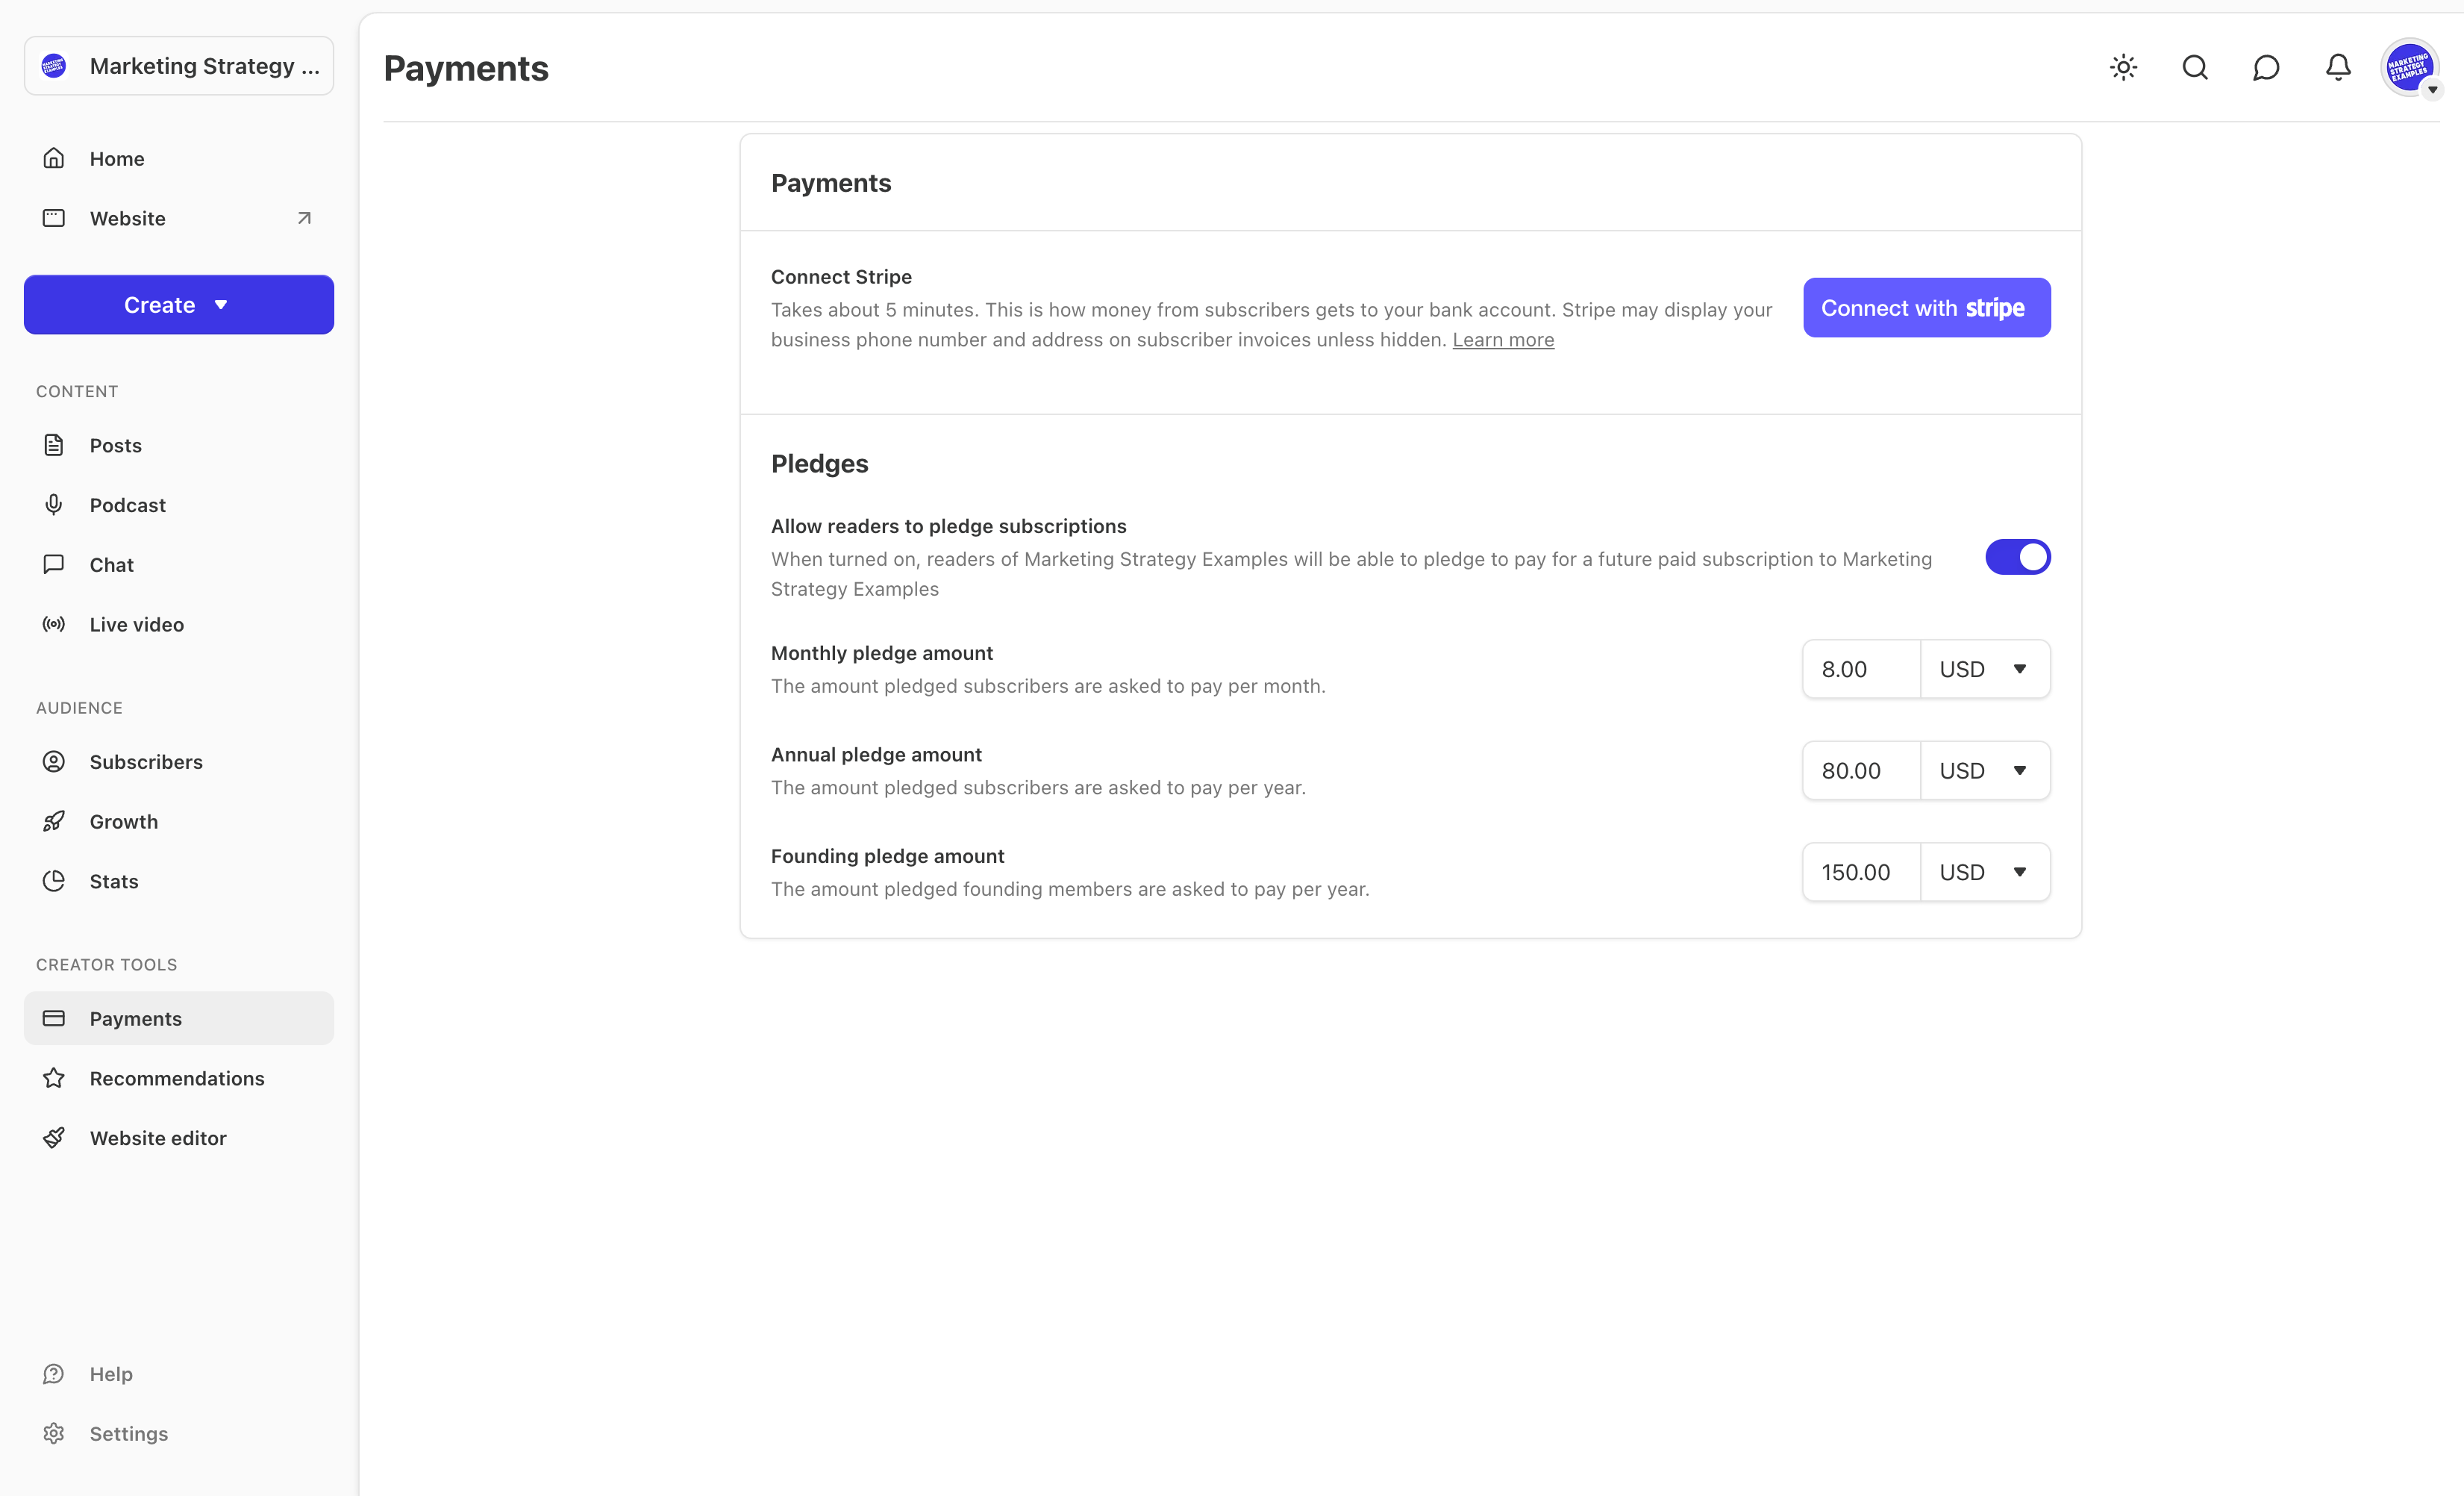Open the Website editor menu item

(179, 1138)
